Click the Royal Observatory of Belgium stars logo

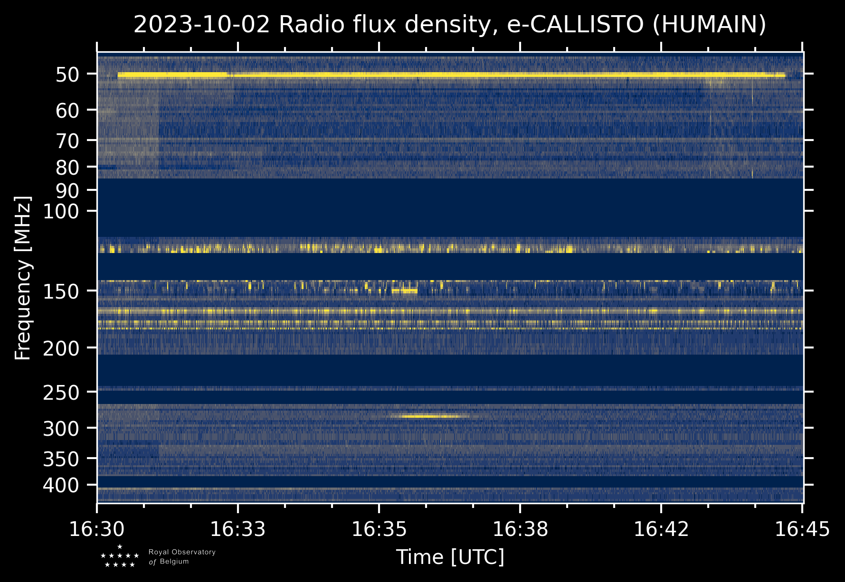(x=120, y=556)
